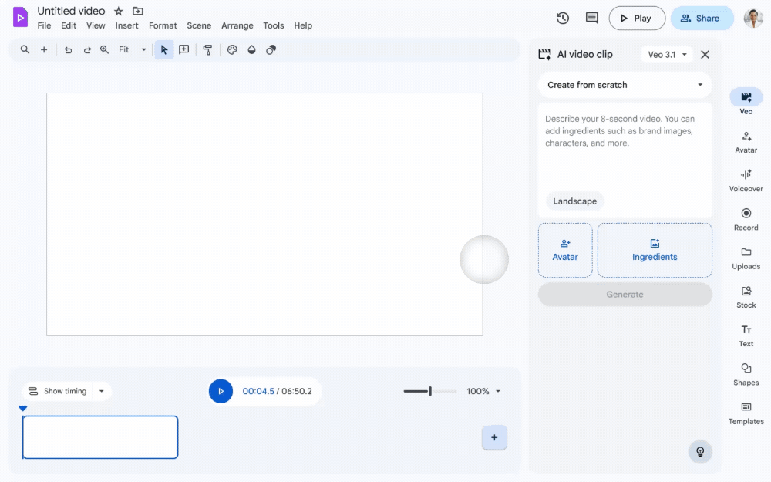Viewport: 771px width, 482px height.
Task: Toggle the Landscape orientation chip
Action: (574, 201)
